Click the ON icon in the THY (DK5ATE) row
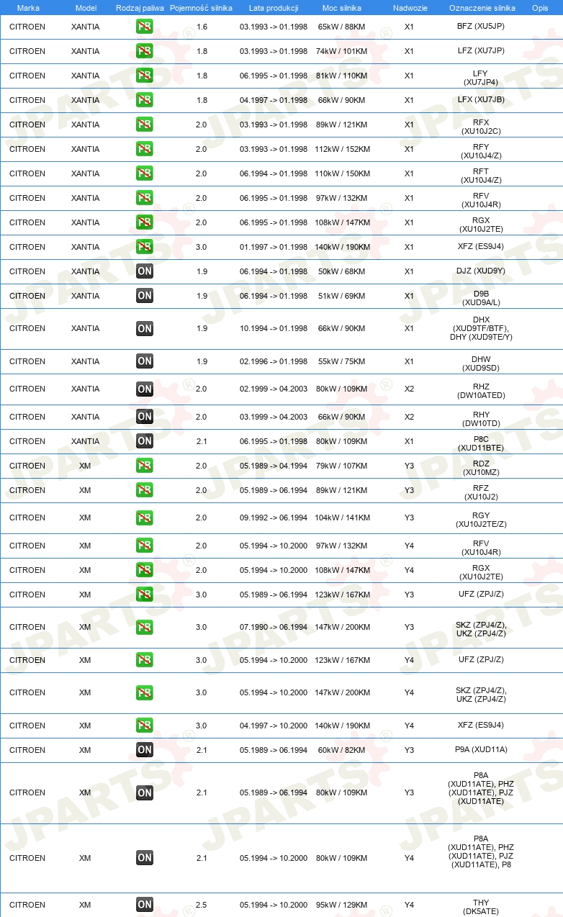 (x=145, y=905)
